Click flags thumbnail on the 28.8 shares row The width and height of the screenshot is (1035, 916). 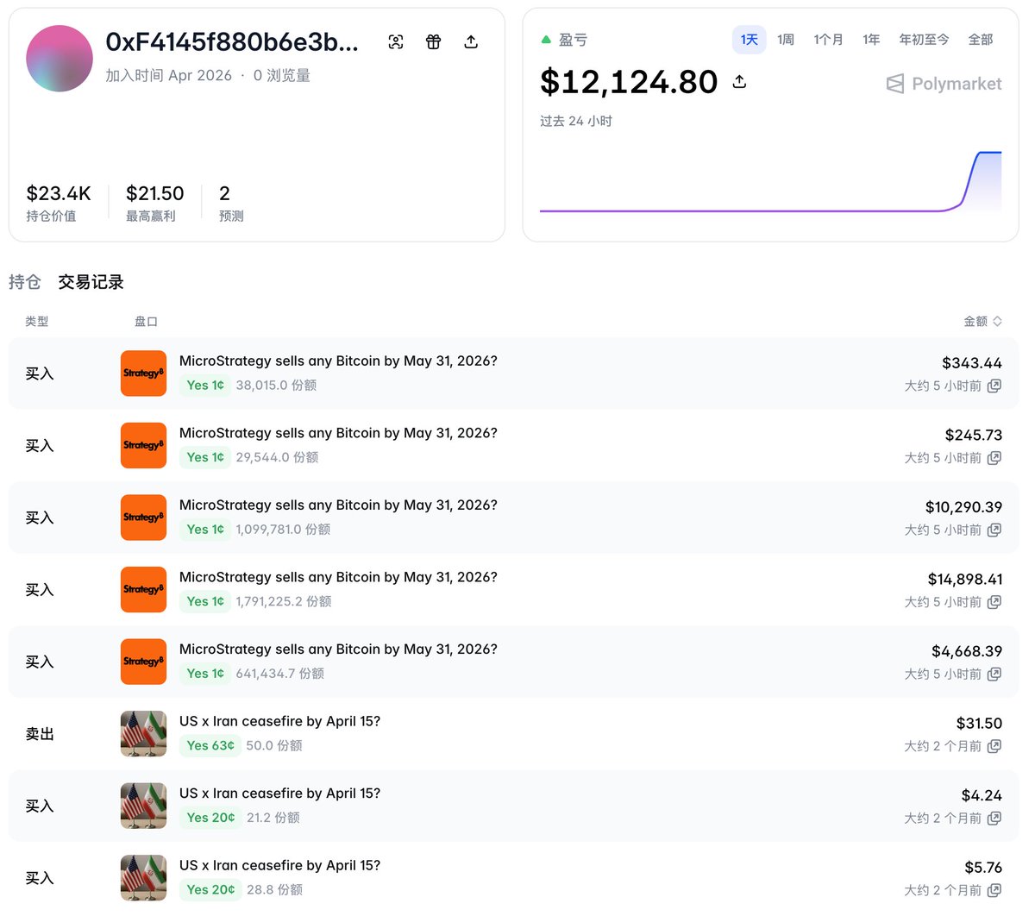click(x=143, y=877)
